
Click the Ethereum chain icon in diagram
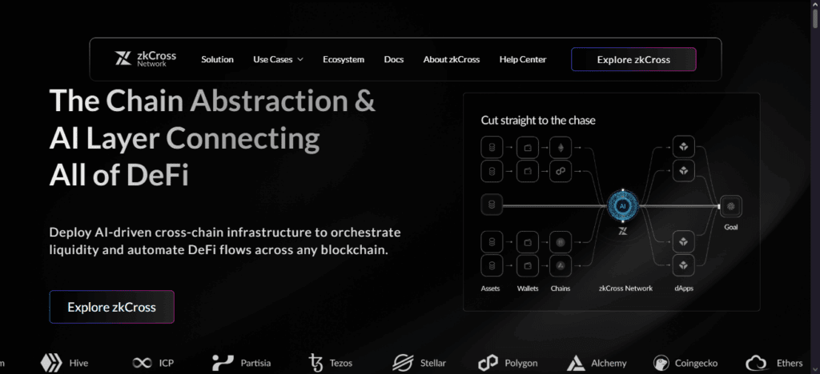point(560,148)
